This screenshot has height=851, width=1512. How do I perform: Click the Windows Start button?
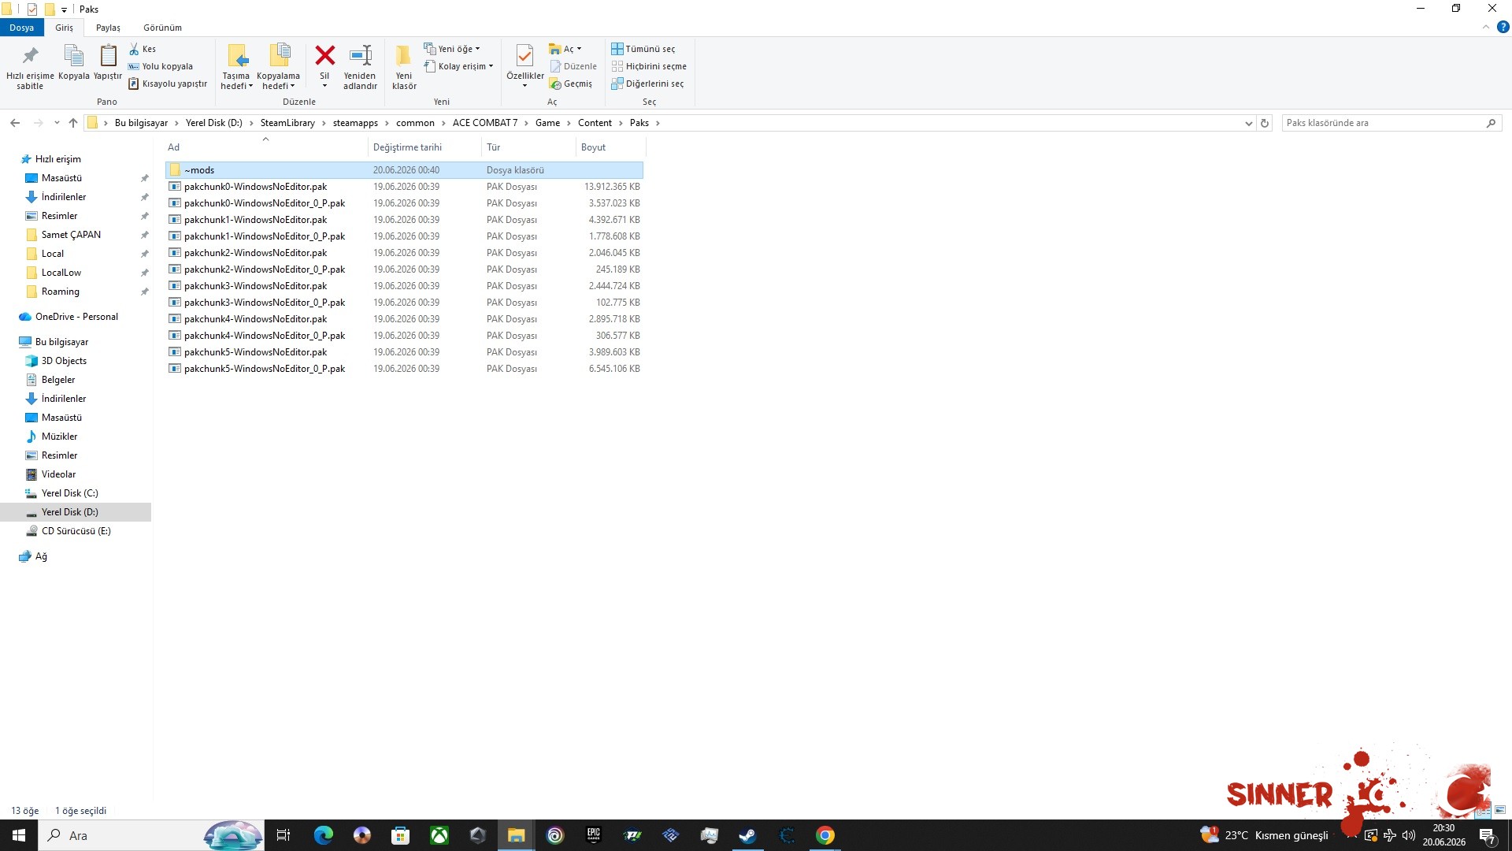click(x=19, y=835)
